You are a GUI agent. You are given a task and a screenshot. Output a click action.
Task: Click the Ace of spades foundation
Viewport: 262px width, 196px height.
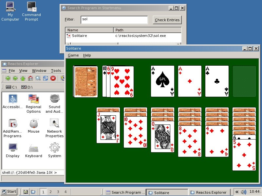click(x=162, y=81)
